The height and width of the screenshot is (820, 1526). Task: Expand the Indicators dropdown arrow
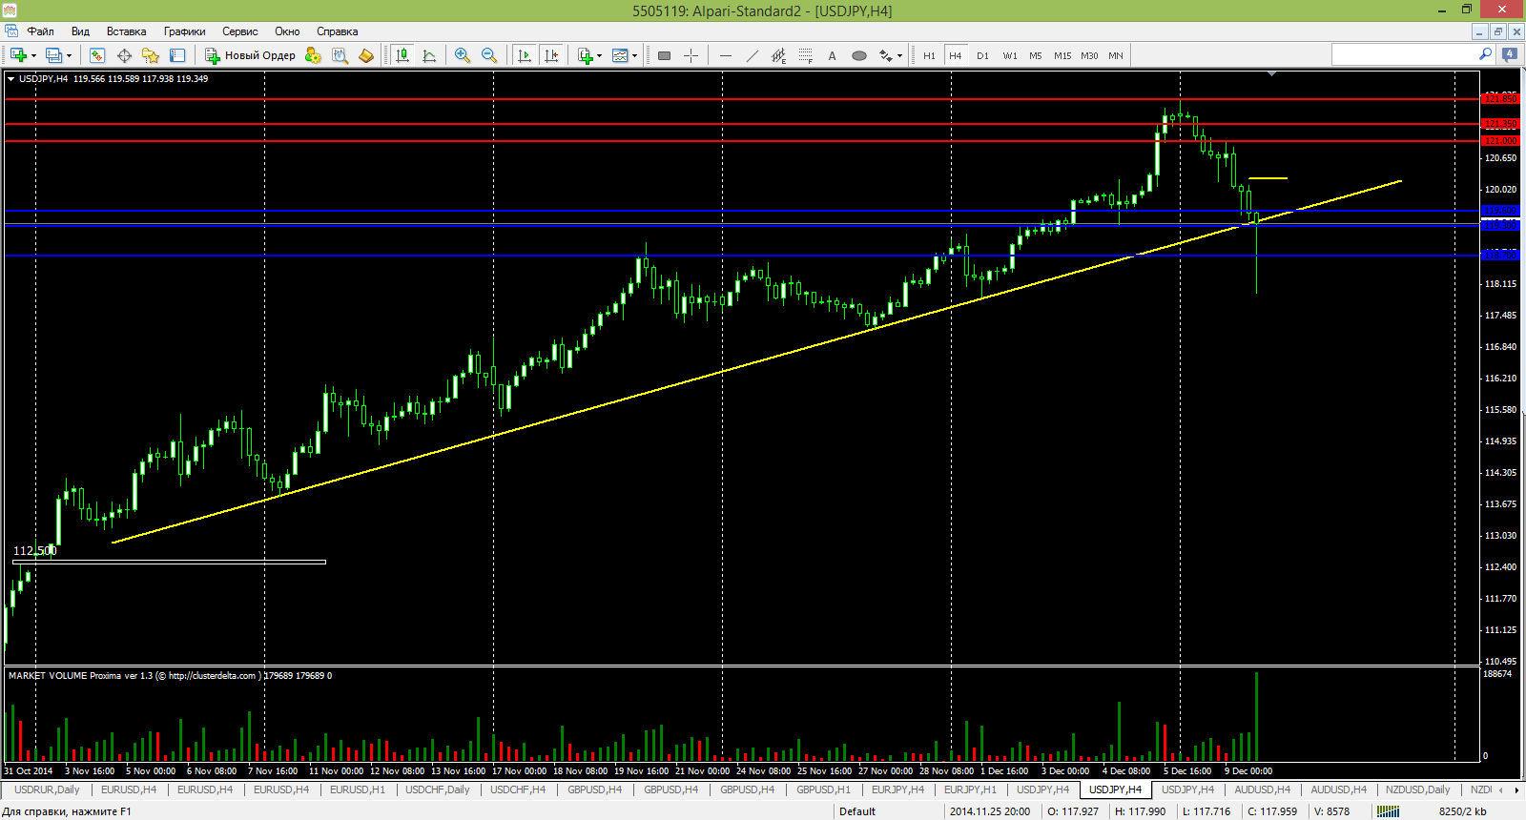pyautogui.click(x=599, y=55)
